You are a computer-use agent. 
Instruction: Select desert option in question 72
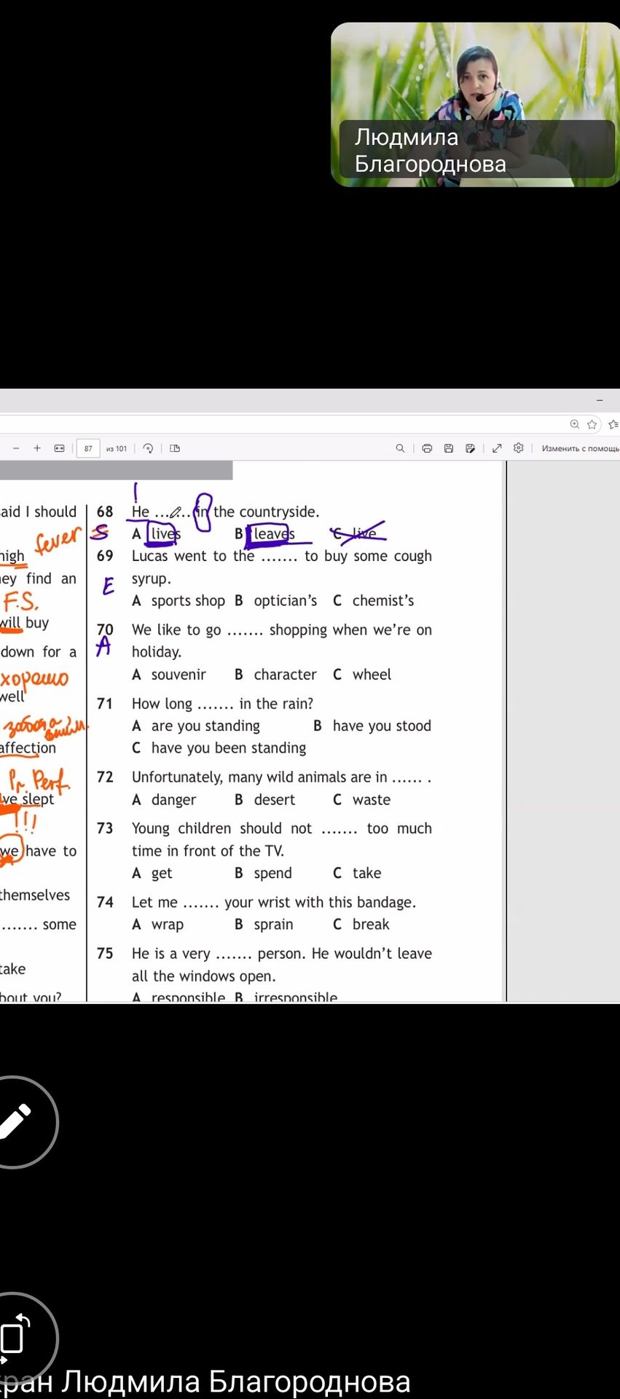pos(264,799)
